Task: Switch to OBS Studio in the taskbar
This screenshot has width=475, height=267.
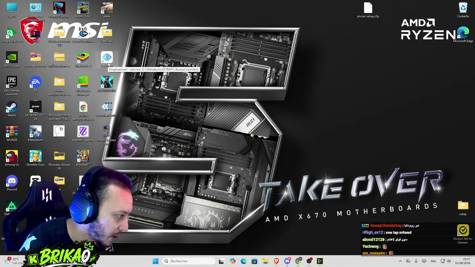Action: (309, 261)
